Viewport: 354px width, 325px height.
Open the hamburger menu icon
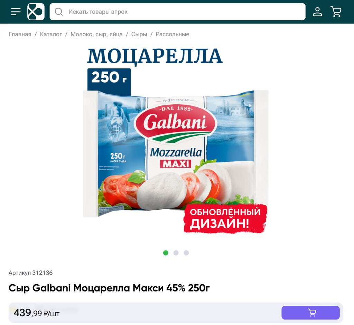pos(16,12)
